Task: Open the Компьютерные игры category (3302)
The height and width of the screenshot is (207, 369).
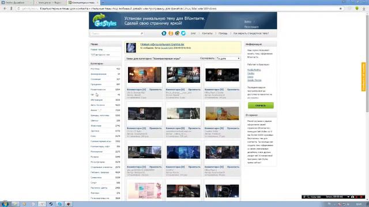Action: (105, 141)
